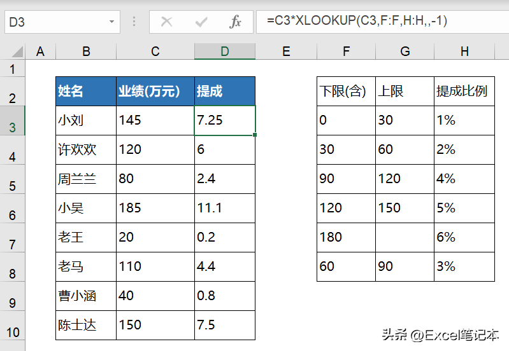
Task: Select column B header
Action: 86,52
